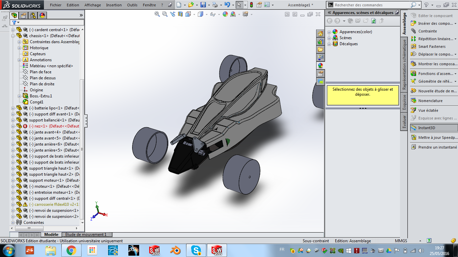
Task: Expand the FeatureManager panel with double chevron
Action: point(81,15)
